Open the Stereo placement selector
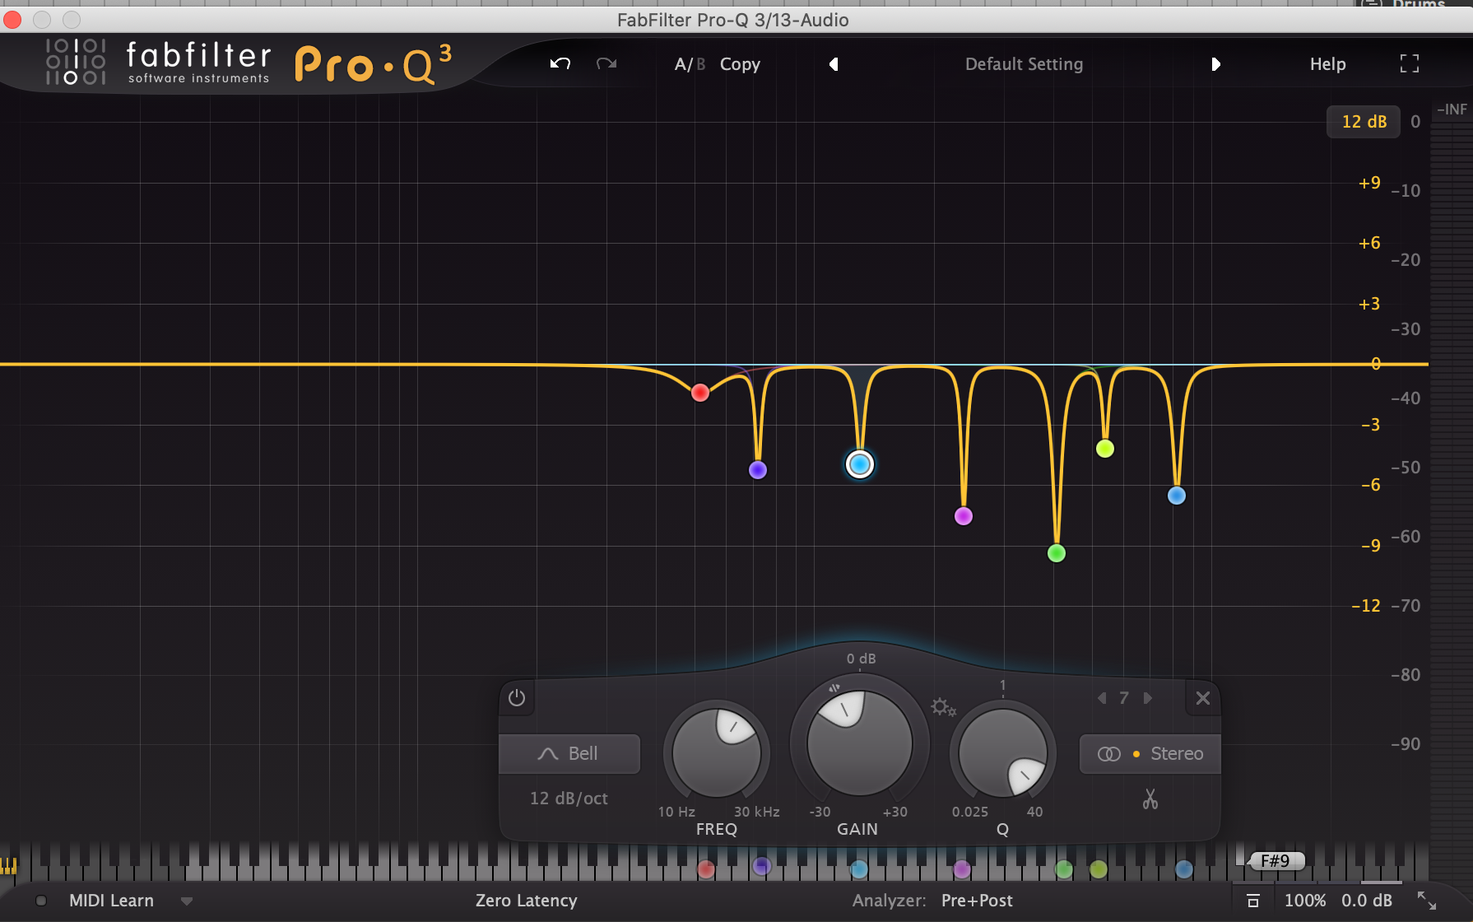 (1150, 753)
